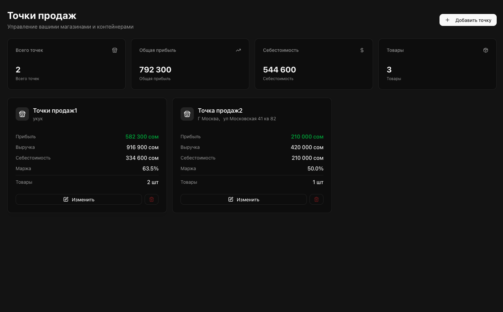
Task: Click the shop icon beside Точки продаж1
Action: [x=22, y=114]
